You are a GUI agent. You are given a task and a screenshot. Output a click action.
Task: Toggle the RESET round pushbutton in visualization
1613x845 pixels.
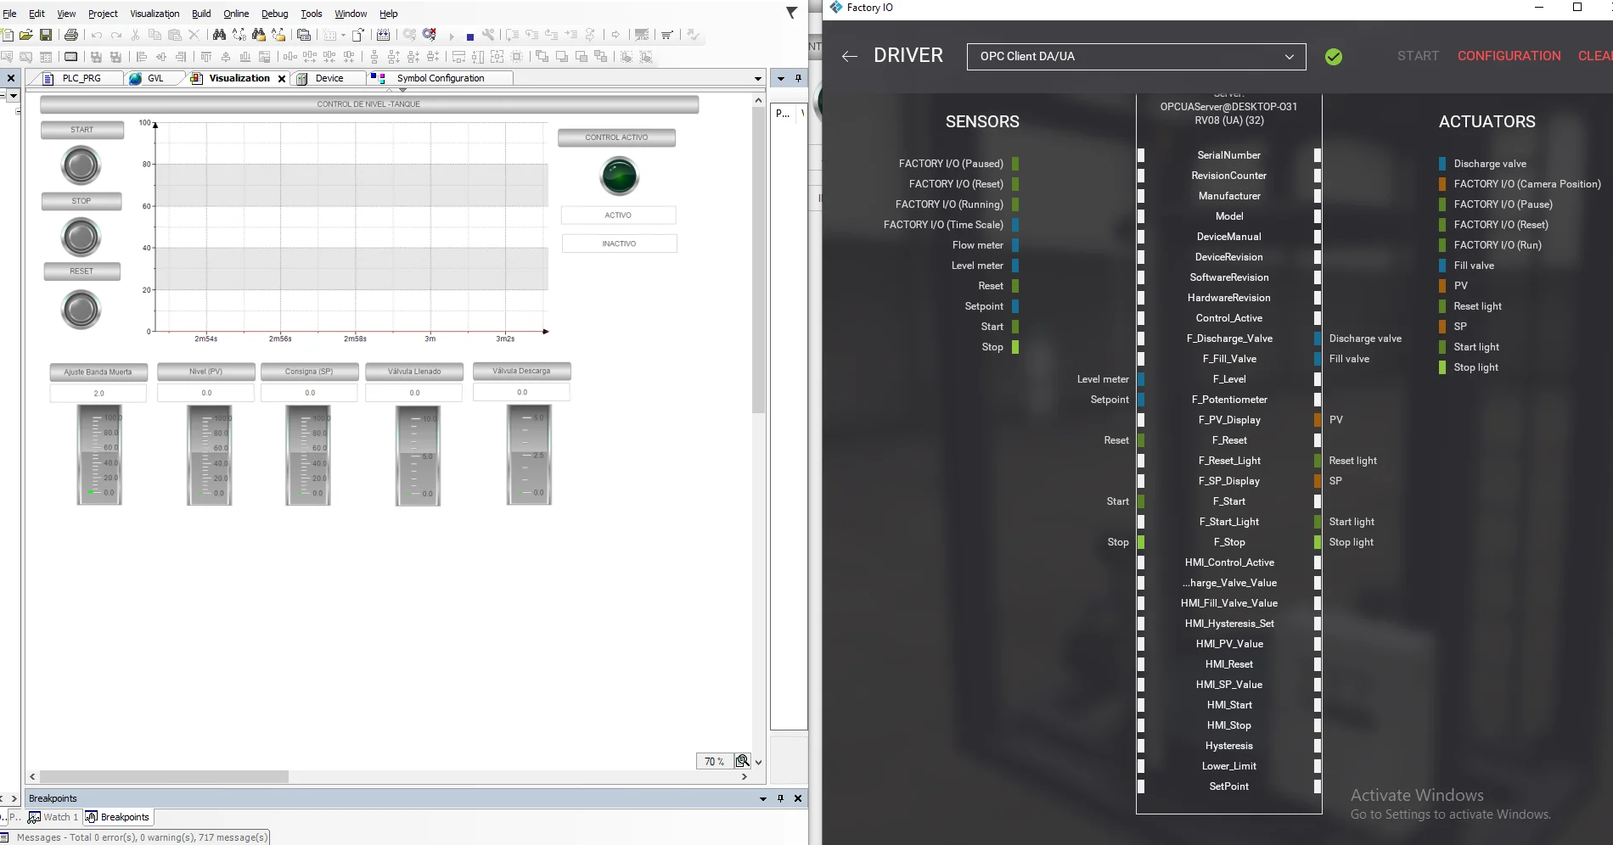[81, 309]
